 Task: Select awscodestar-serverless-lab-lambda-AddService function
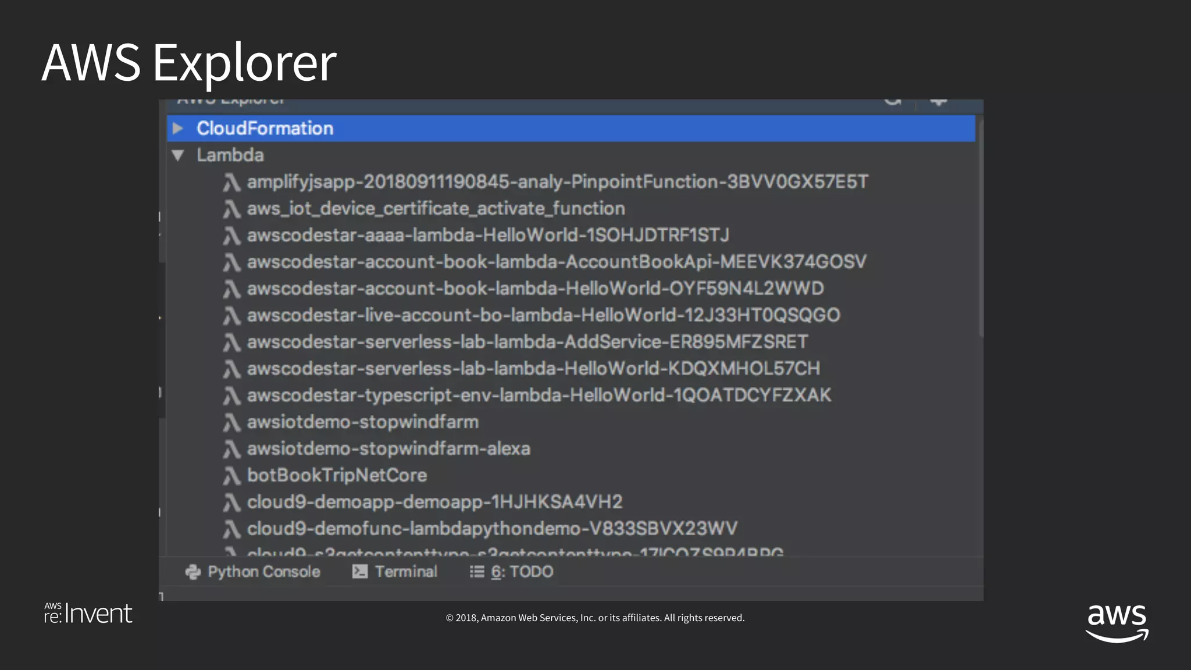click(x=527, y=342)
